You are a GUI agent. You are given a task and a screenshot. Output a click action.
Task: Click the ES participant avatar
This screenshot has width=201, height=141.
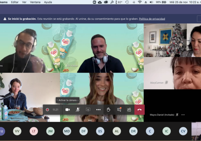click(100, 131)
